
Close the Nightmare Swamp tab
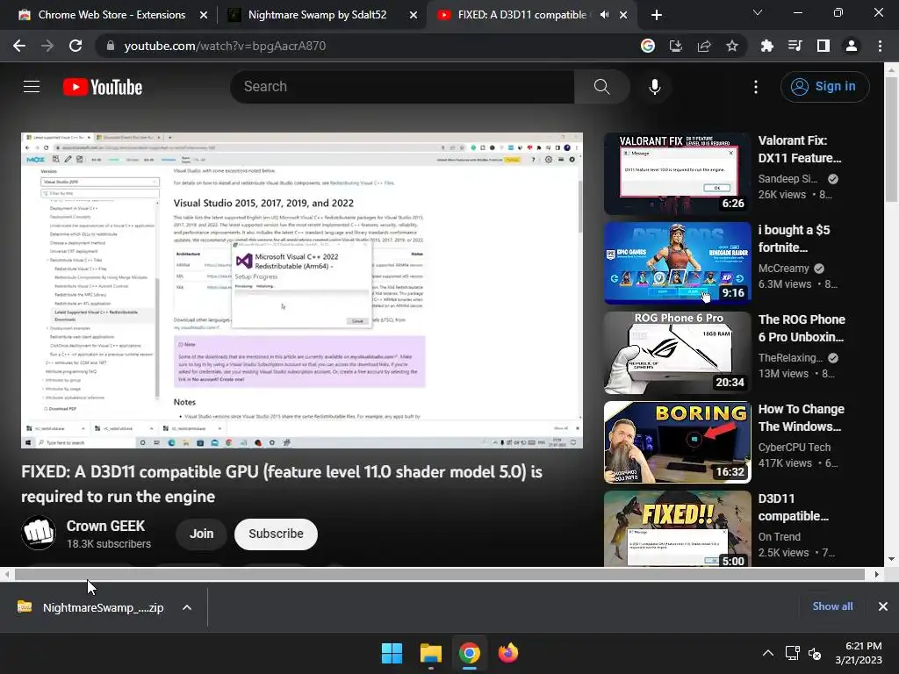(414, 15)
